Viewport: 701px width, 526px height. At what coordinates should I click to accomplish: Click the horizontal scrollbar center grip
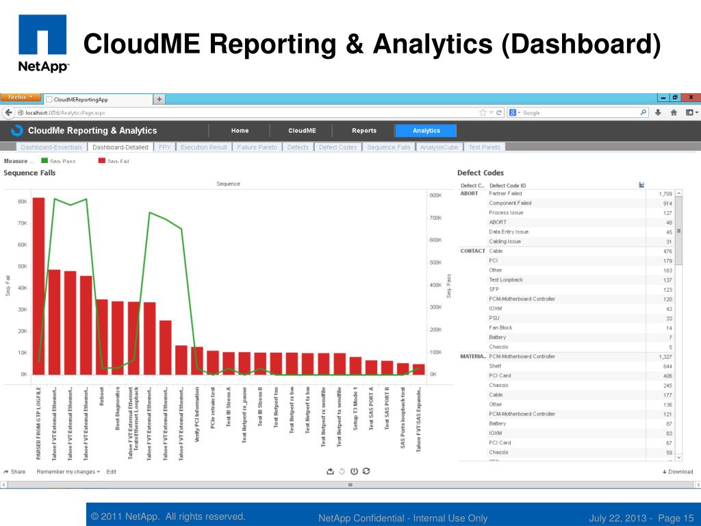coord(350,485)
